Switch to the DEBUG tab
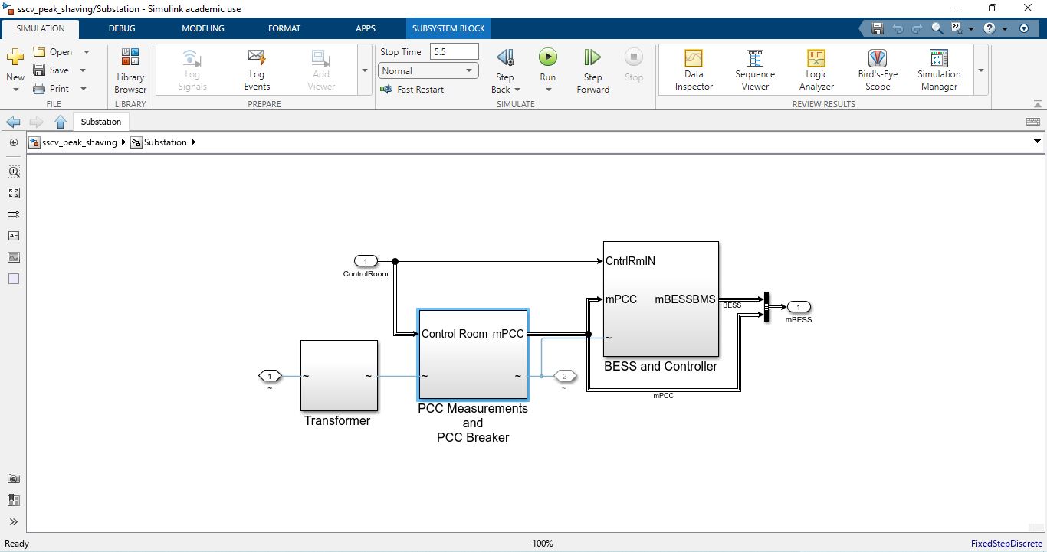The image size is (1047, 552). 121,28
